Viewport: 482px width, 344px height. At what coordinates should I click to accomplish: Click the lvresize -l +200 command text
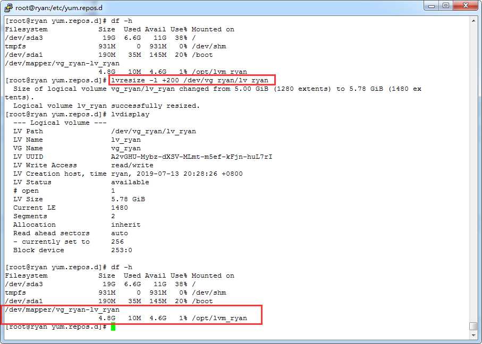(x=190, y=81)
